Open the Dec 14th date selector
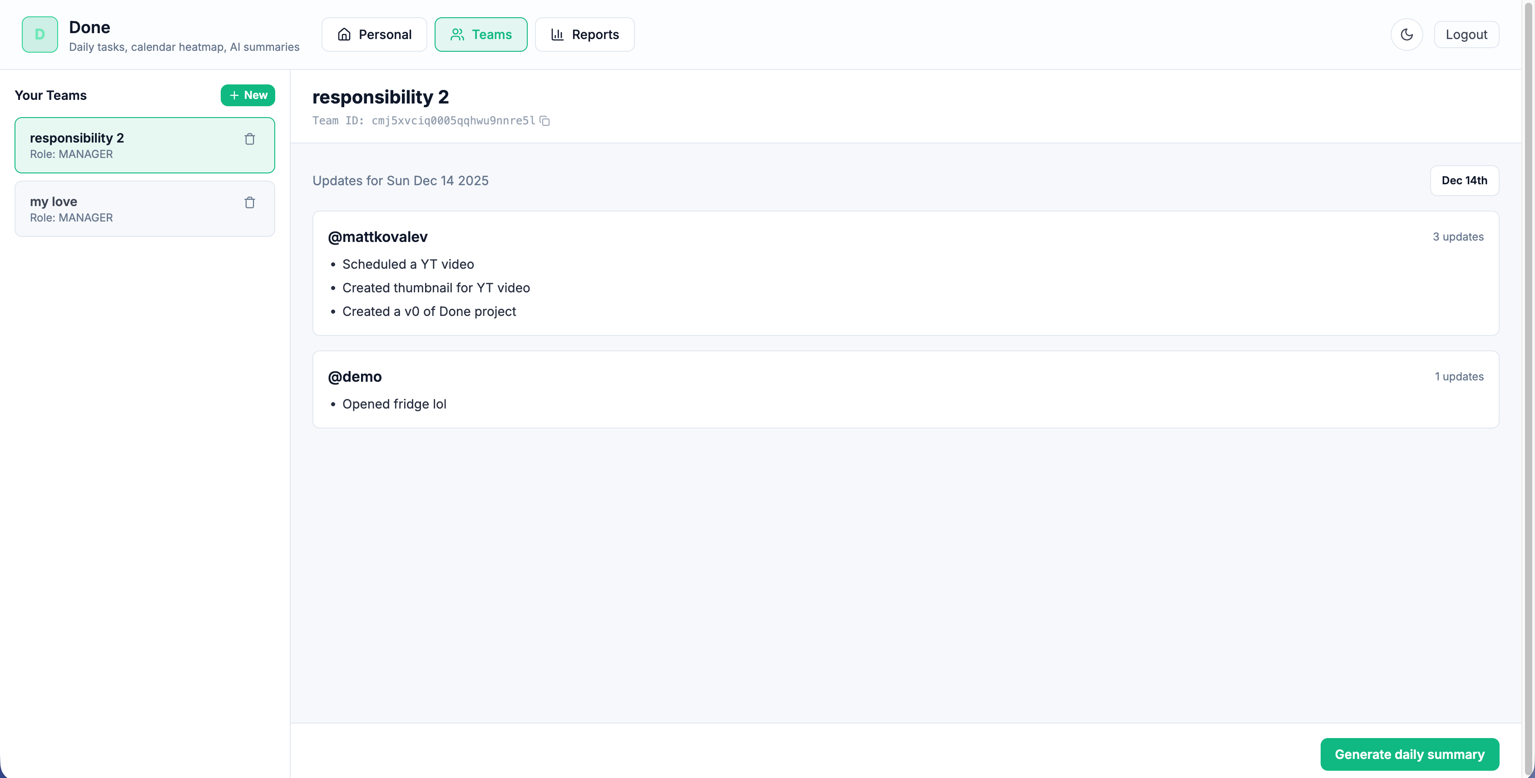Viewport: 1535px width, 778px height. pyautogui.click(x=1465, y=181)
